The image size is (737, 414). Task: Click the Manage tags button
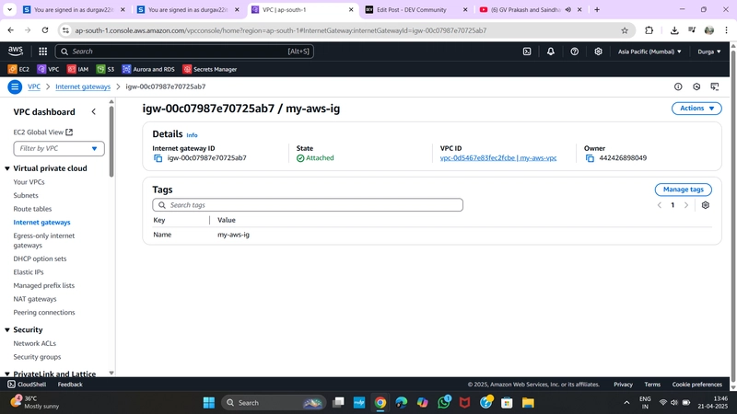pos(683,190)
